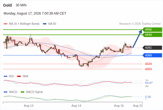This screenshot has width=163, height=110.
Task: Click the red 4324 support level label
Action: click(x=148, y=64)
